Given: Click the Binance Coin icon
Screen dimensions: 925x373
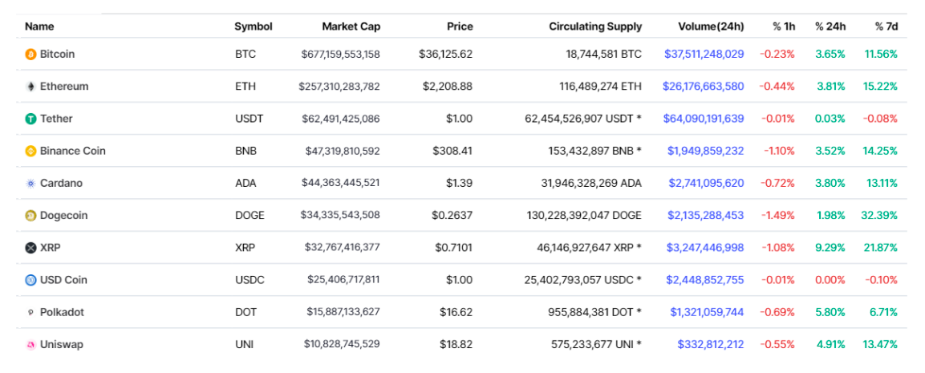Looking at the screenshot, I should 31,151.
